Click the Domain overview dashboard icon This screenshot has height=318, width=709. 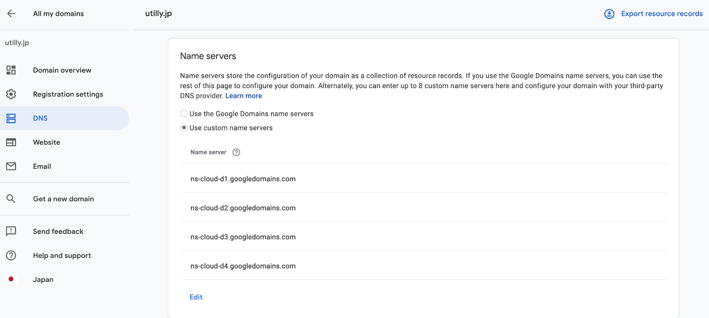pyautogui.click(x=11, y=70)
